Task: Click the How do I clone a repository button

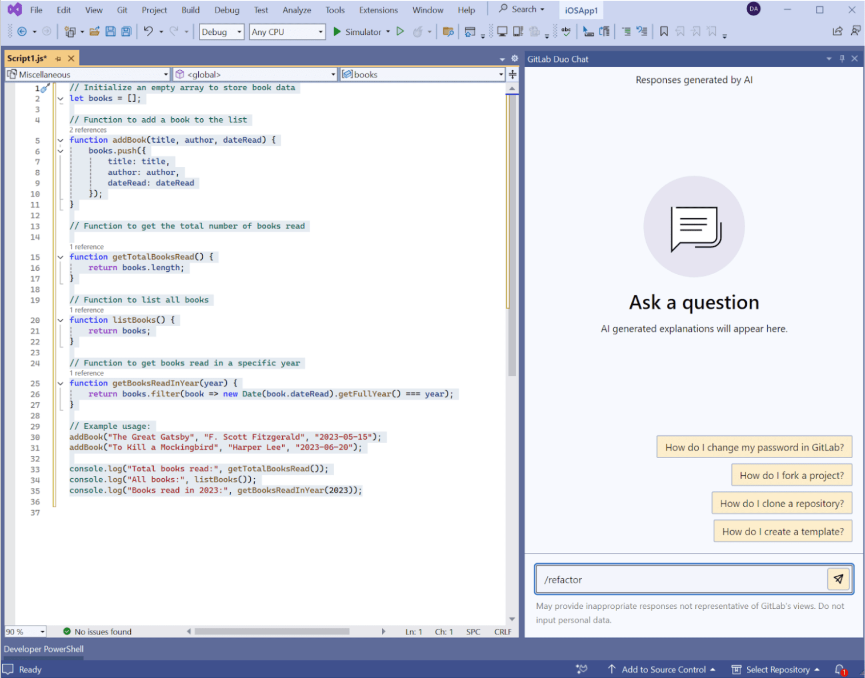Action: point(782,503)
